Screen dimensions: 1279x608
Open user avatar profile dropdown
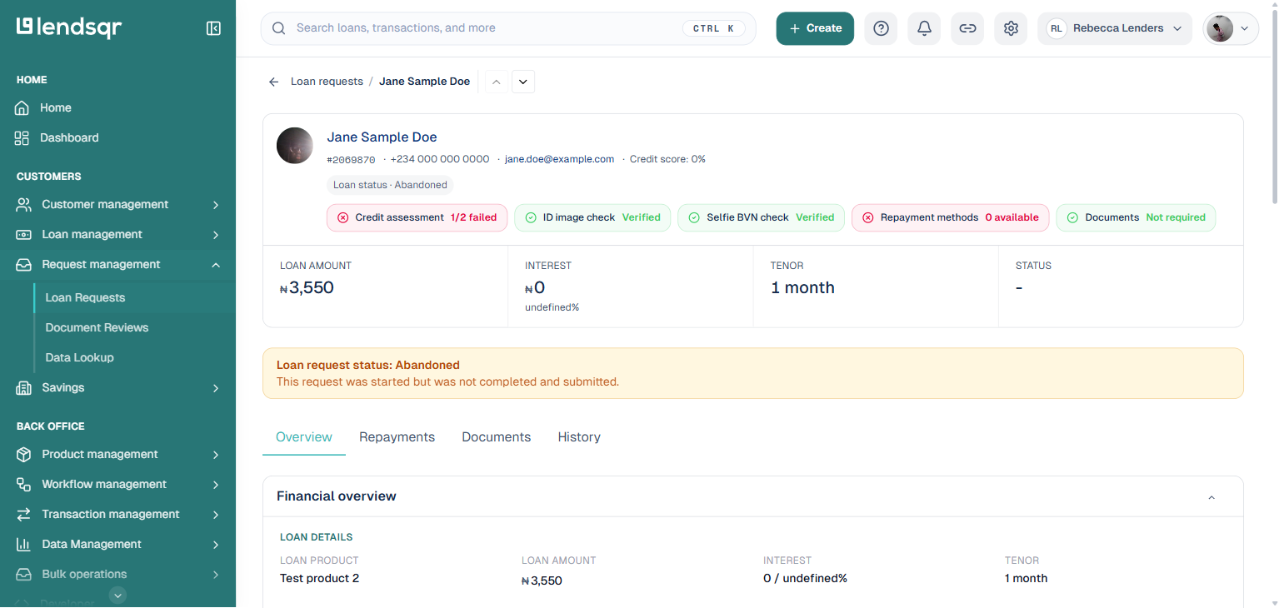click(1231, 28)
